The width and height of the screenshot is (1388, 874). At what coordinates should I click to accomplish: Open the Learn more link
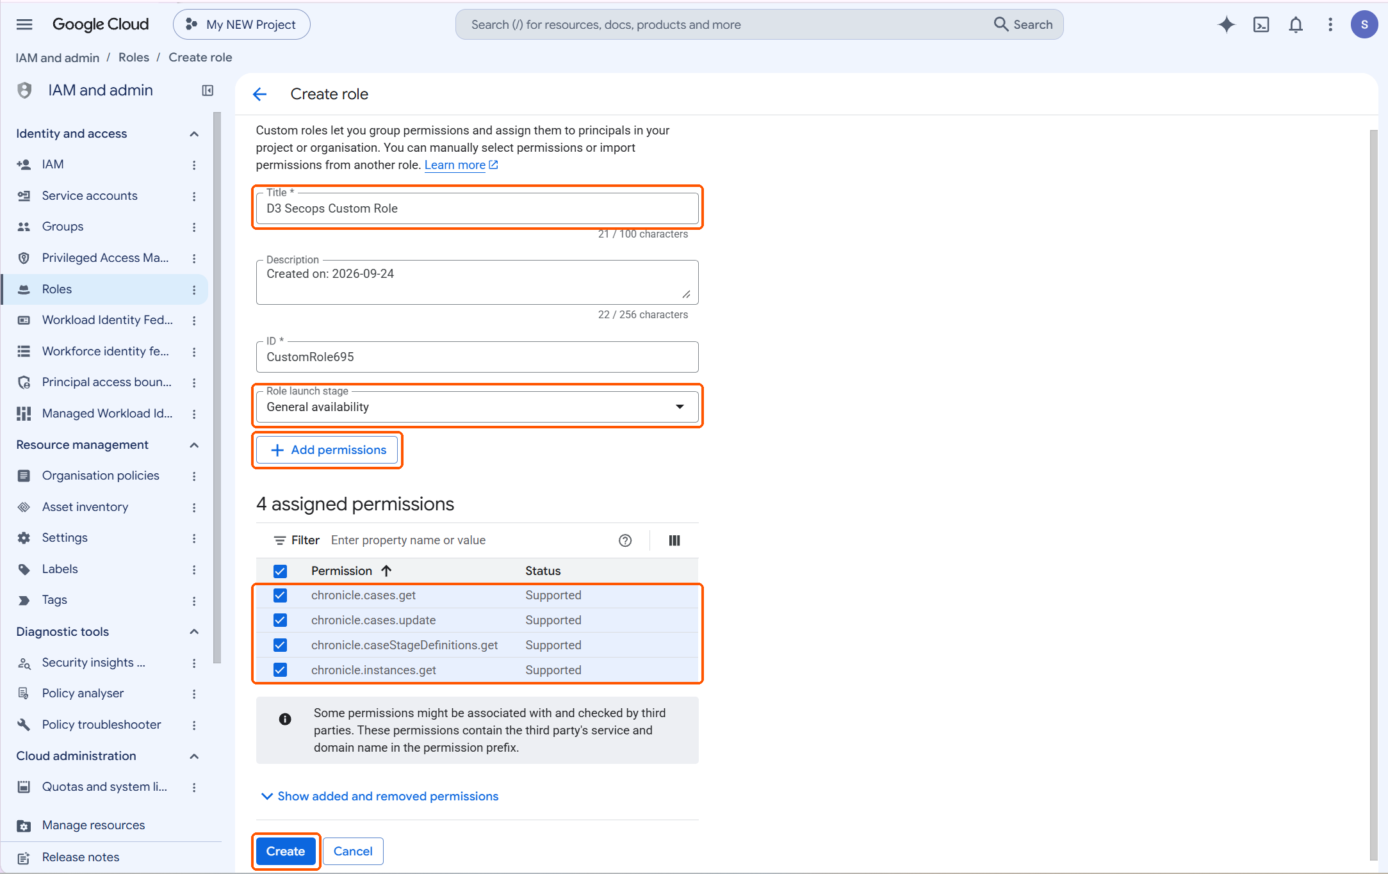(x=461, y=165)
